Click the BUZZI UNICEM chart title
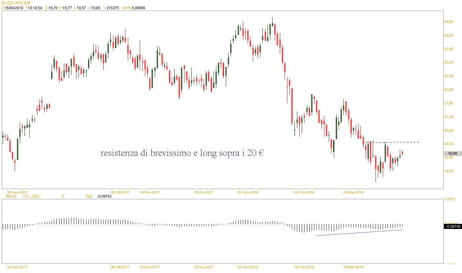This screenshot has width=462, height=273. [16, 3]
